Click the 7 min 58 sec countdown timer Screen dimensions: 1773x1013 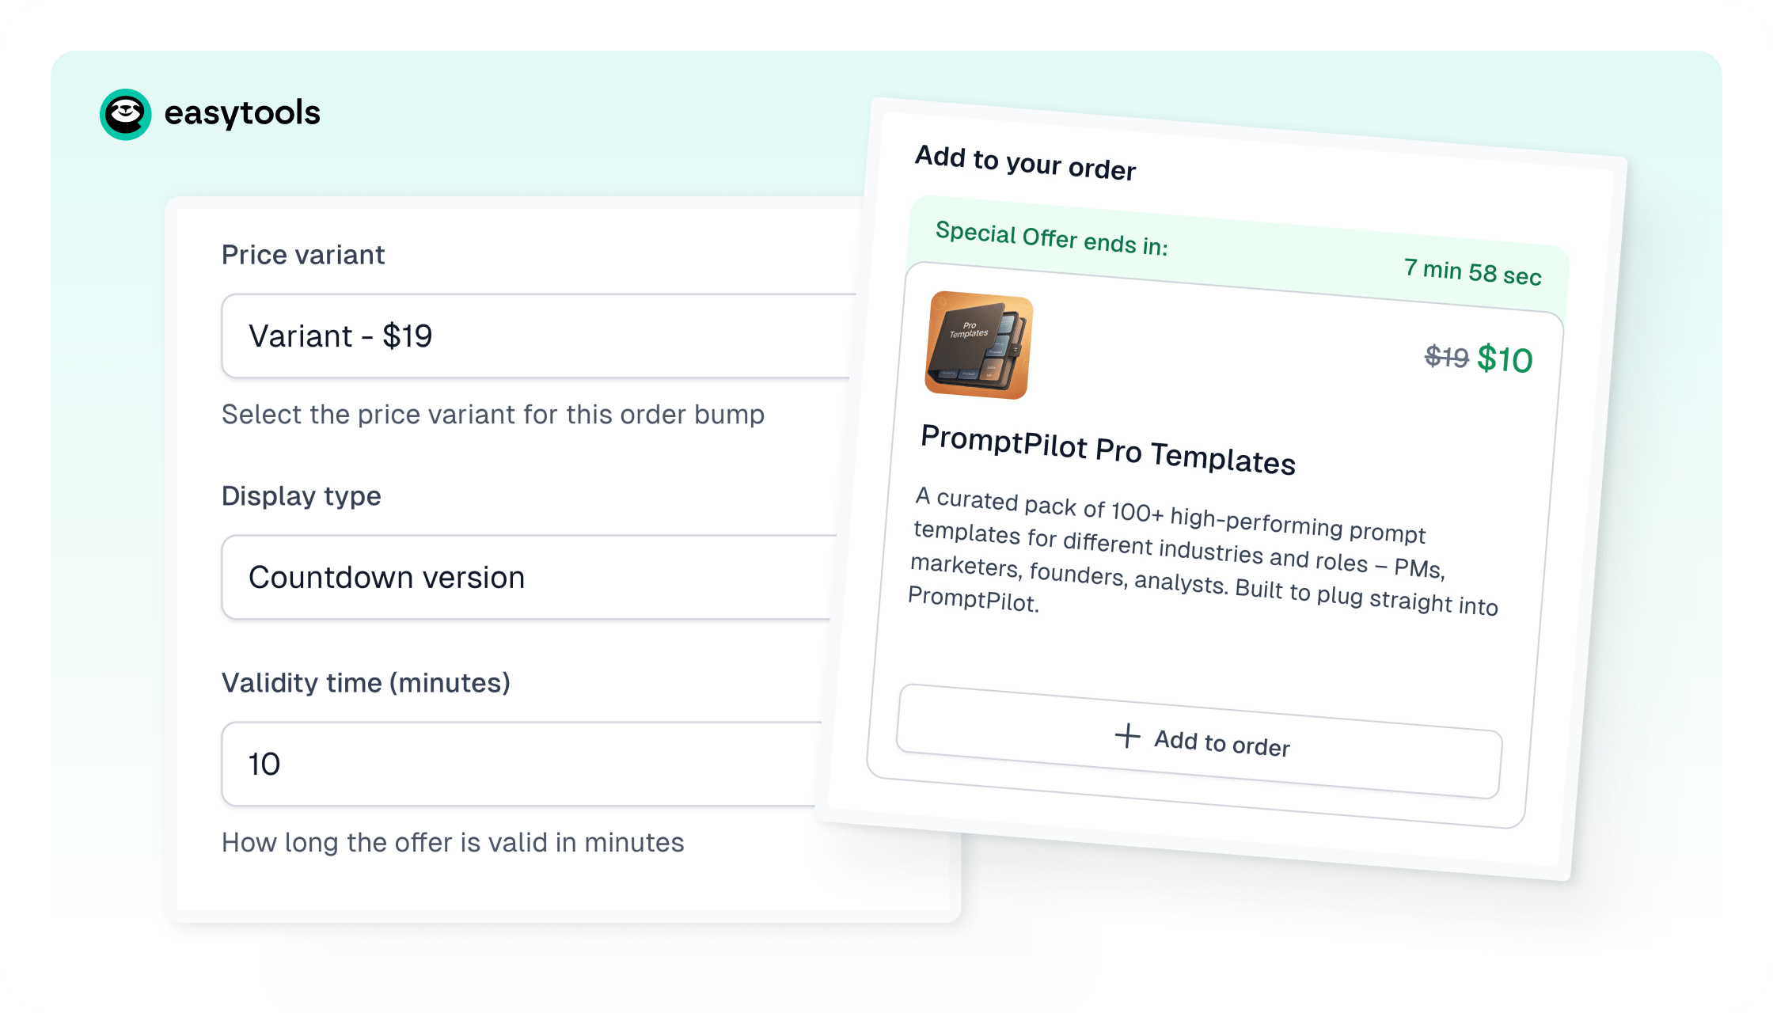[x=1471, y=270]
